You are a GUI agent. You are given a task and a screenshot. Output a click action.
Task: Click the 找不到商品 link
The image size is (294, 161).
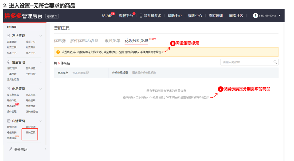click(x=79, y=73)
